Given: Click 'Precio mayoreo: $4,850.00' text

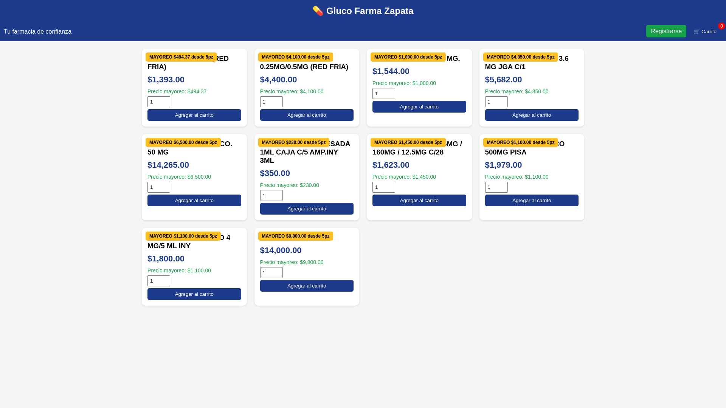Looking at the screenshot, I should tap(517, 91).
